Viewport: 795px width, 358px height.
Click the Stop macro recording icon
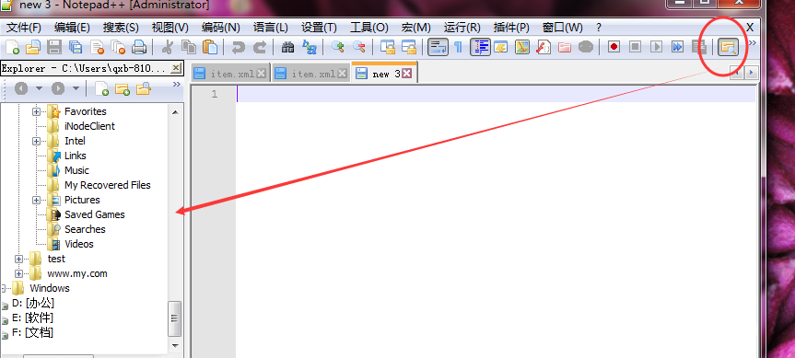tap(636, 47)
